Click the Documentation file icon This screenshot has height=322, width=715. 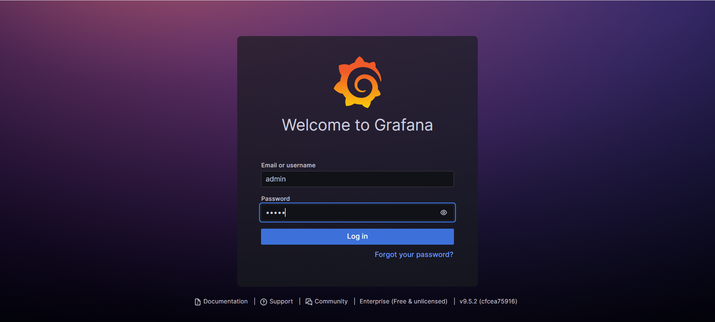[198, 302]
